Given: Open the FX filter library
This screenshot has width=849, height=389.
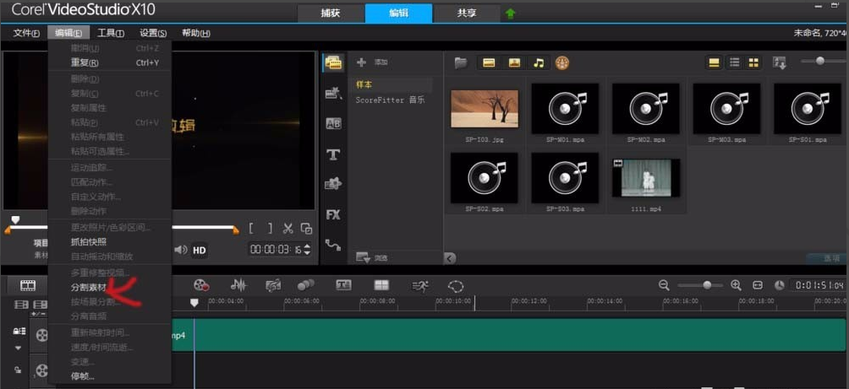Looking at the screenshot, I should (333, 214).
